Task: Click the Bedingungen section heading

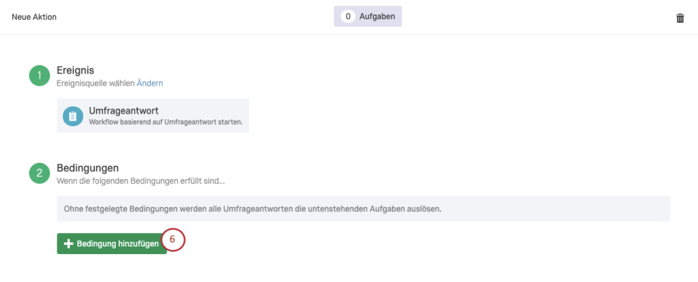Action: [x=88, y=168]
